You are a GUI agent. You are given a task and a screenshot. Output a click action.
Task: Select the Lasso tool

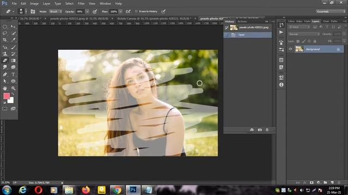[x=5, y=34]
